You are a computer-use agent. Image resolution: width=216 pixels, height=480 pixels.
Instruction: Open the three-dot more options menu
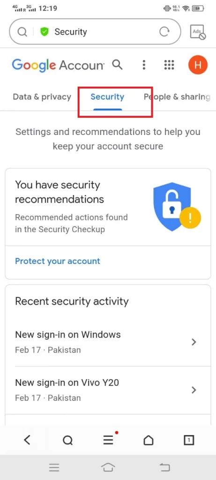coord(144,65)
